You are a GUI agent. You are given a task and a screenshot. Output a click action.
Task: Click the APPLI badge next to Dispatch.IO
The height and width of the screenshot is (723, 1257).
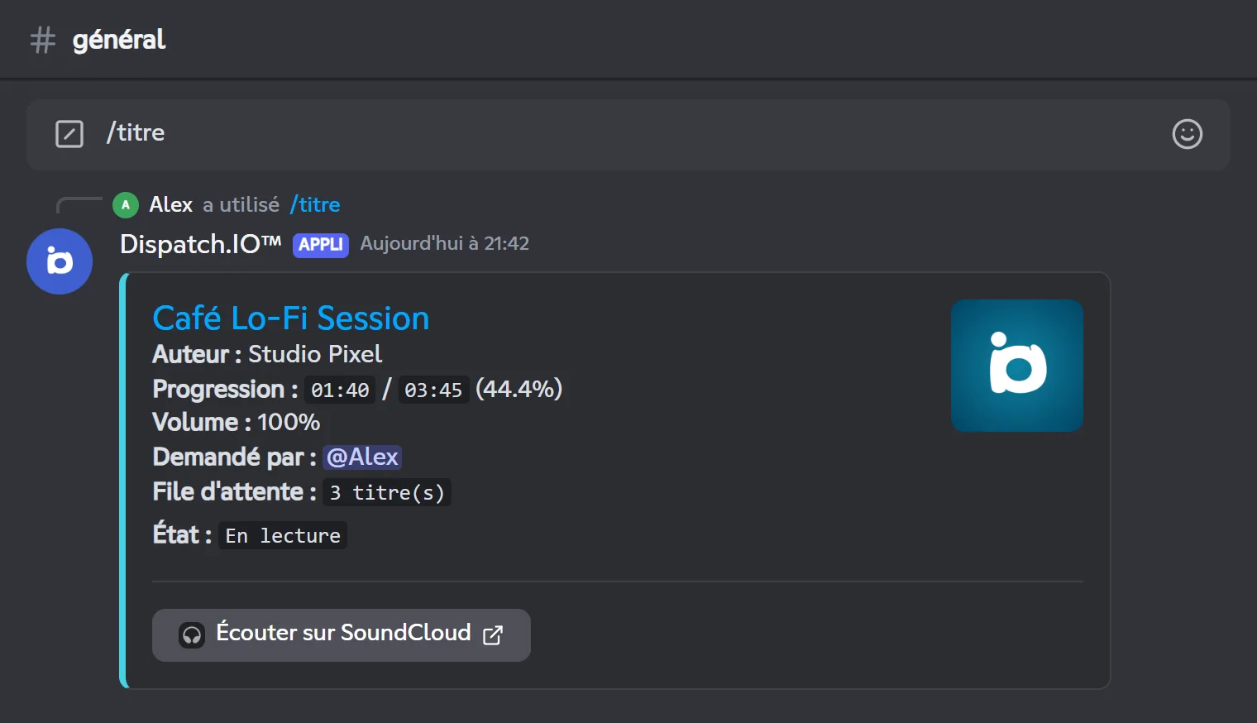pos(321,245)
